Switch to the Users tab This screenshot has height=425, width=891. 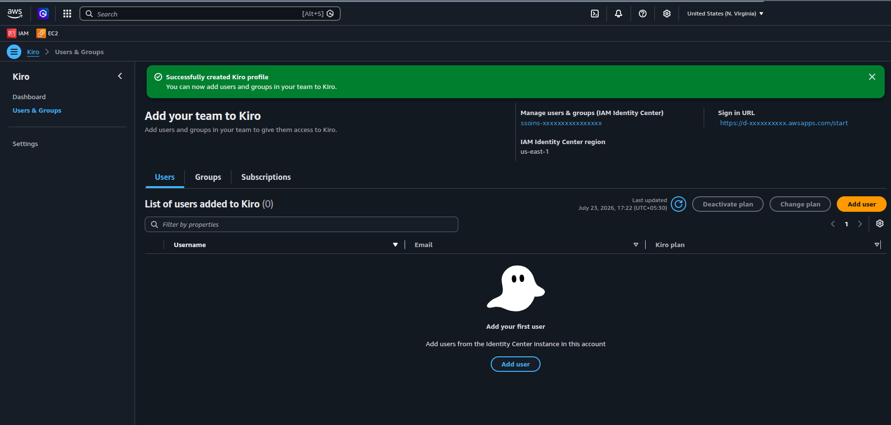[165, 177]
